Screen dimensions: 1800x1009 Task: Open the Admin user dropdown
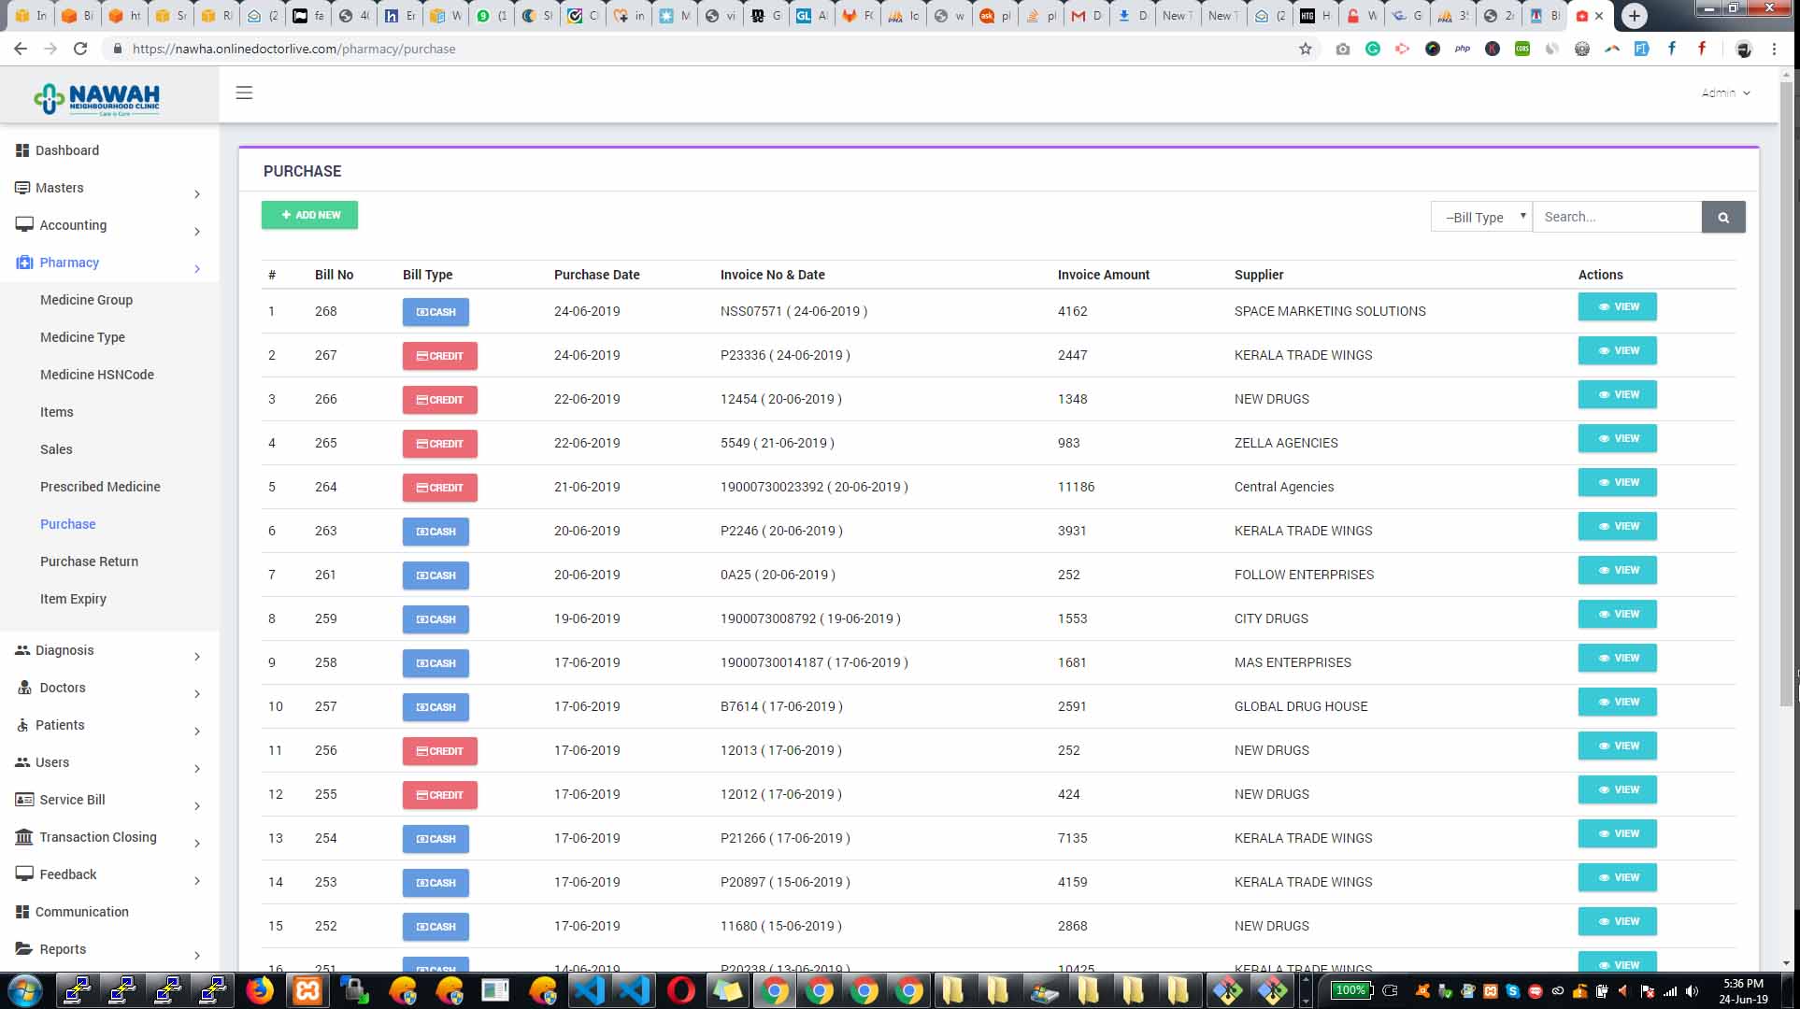(1725, 92)
